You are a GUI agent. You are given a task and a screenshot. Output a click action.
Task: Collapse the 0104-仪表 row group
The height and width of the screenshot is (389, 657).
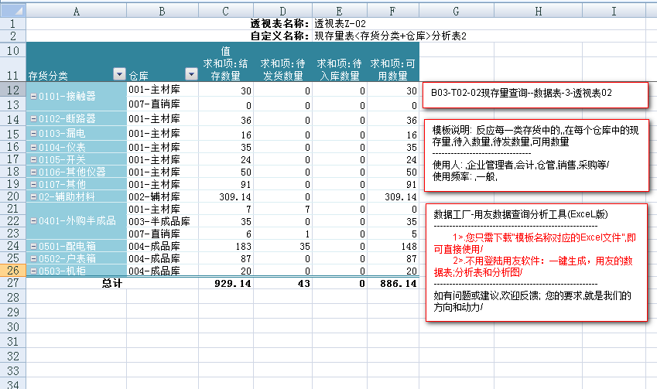point(33,147)
